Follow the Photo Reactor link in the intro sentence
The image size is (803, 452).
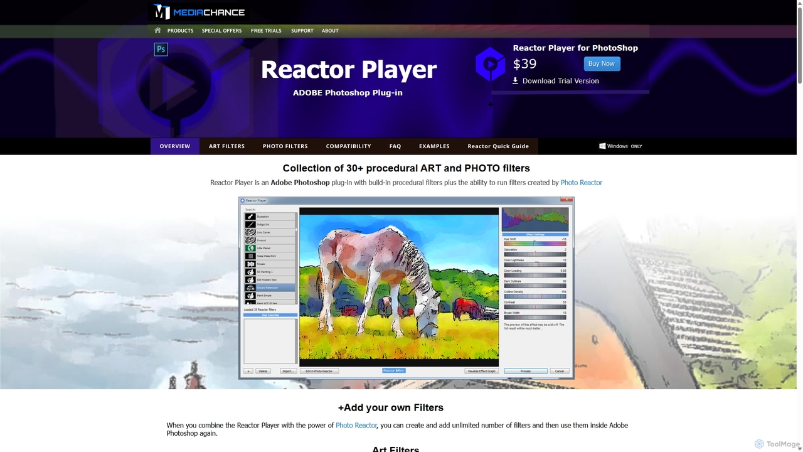(x=581, y=183)
